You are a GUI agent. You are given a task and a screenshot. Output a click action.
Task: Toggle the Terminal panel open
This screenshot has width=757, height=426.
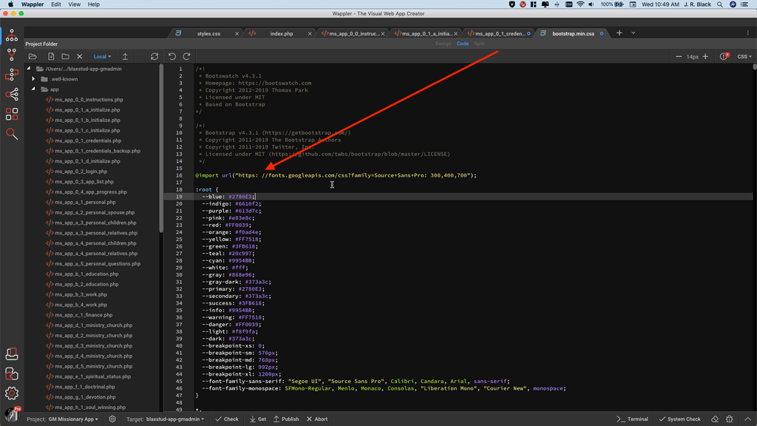click(632, 419)
